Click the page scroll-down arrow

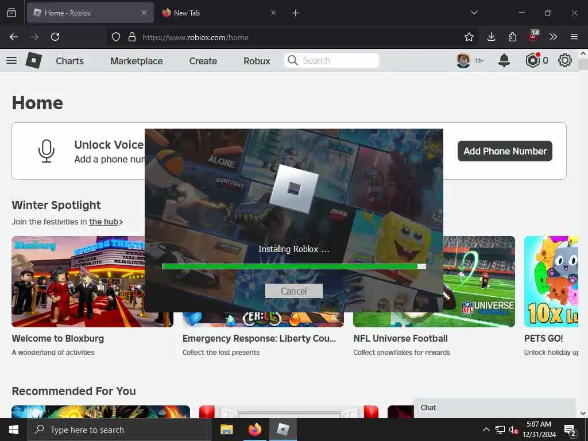583,413
